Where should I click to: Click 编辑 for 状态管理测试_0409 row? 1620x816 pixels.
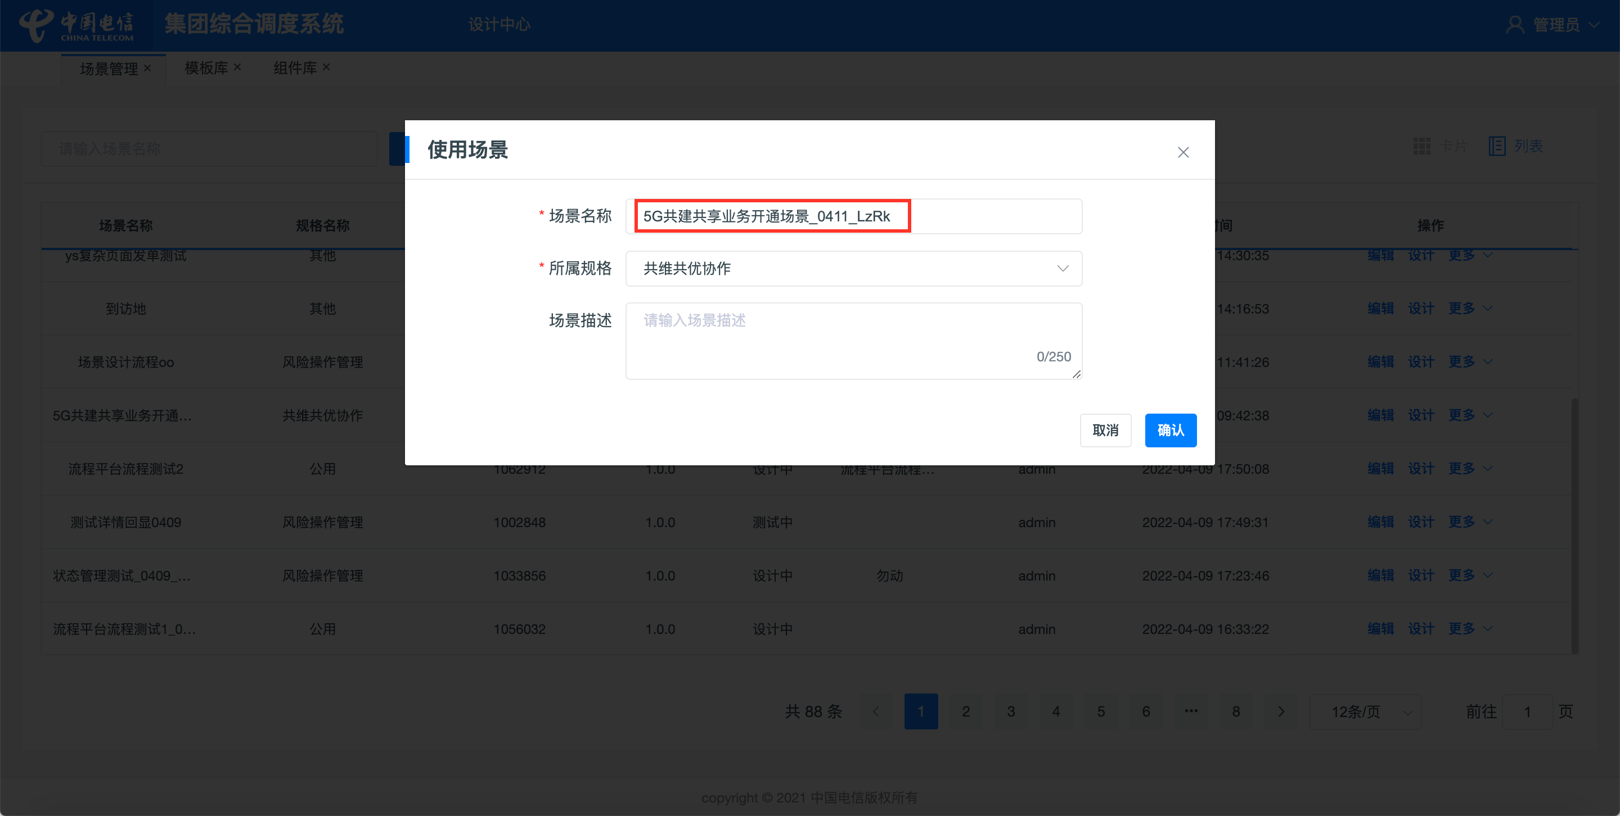tap(1380, 575)
